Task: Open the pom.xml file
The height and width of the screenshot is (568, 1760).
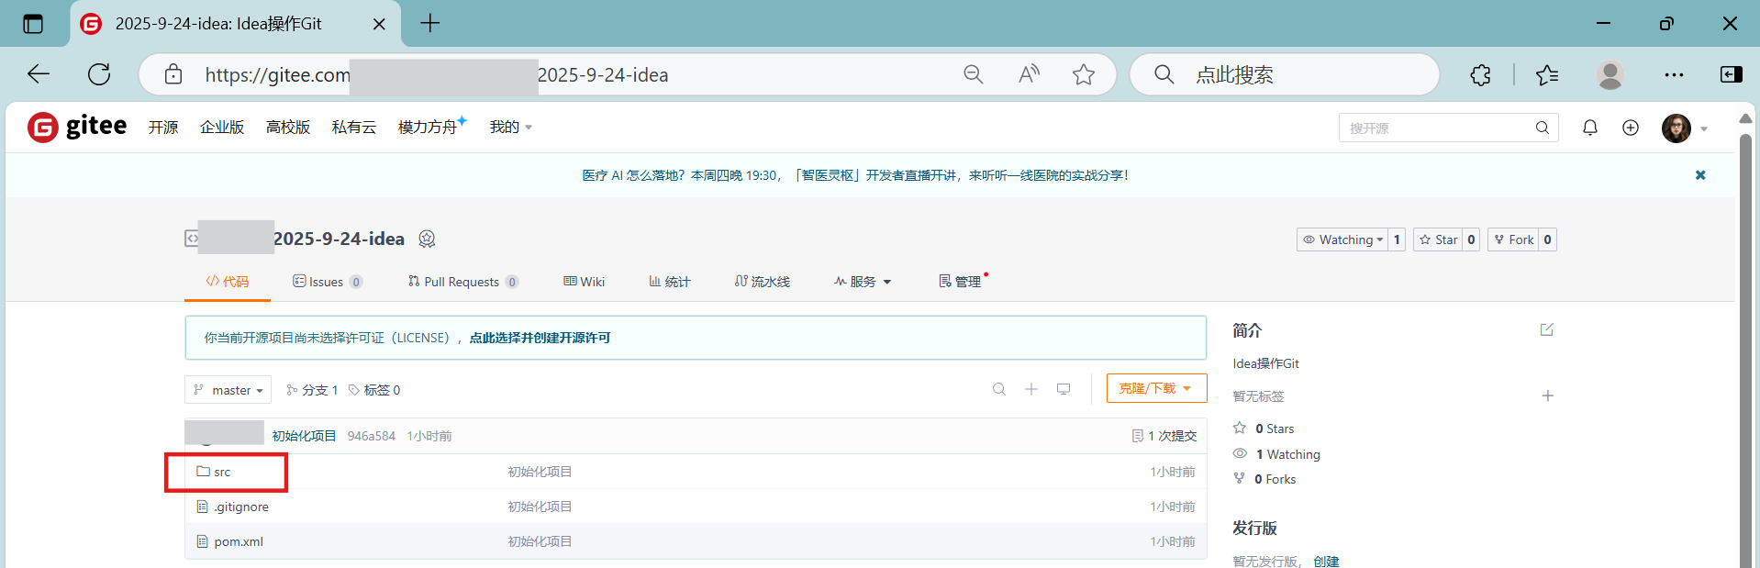Action: (239, 541)
